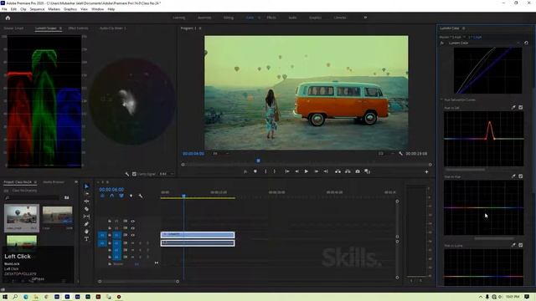Collapse Hue Saturation Curves section

[441, 100]
